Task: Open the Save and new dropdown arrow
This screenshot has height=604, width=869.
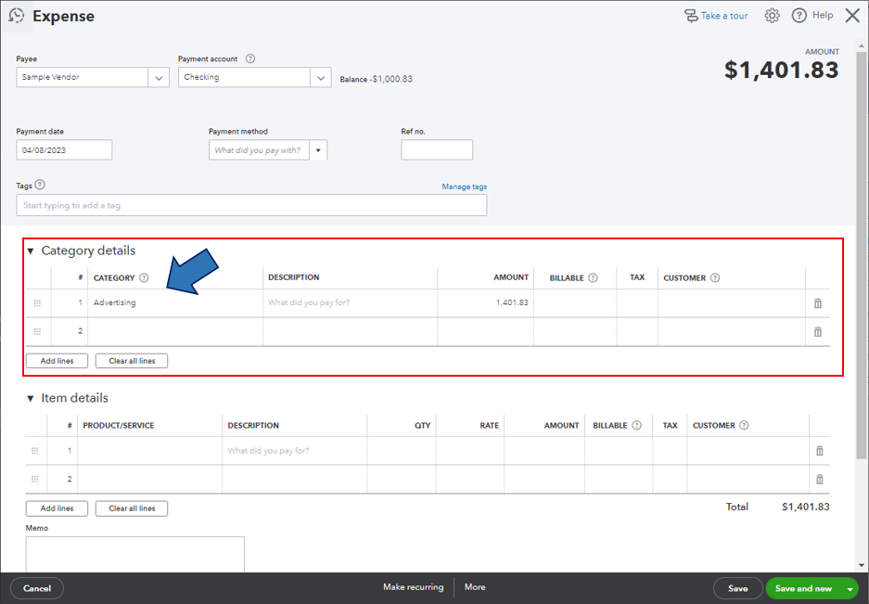Action: pyautogui.click(x=850, y=588)
